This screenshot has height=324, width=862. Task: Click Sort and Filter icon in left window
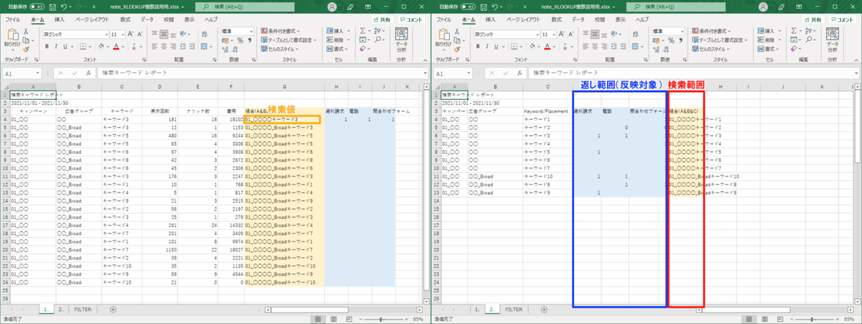tap(377, 32)
